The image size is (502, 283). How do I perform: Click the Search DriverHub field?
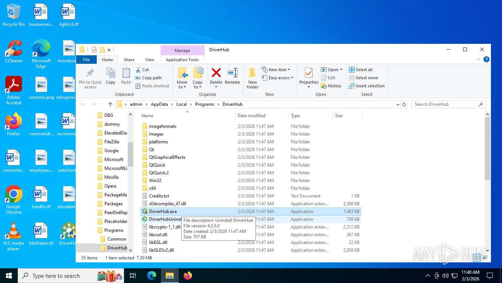[448, 104]
